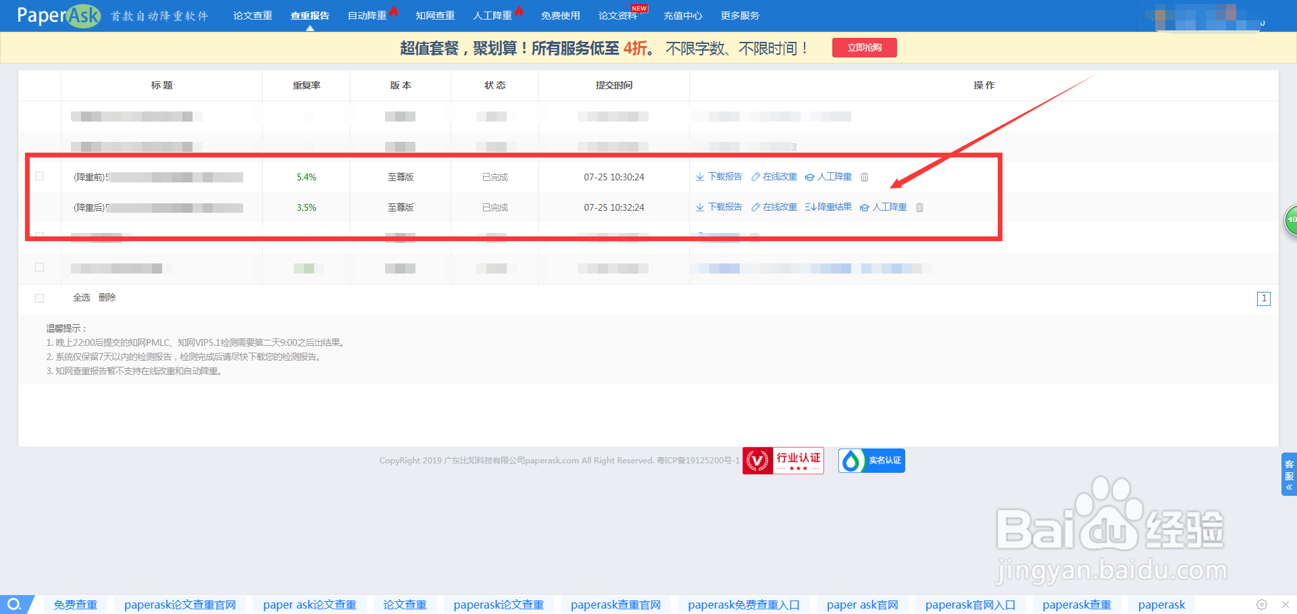1297x614 pixels.
Task: Delete the 3.5% report via trash icon
Action: pyautogui.click(x=919, y=207)
